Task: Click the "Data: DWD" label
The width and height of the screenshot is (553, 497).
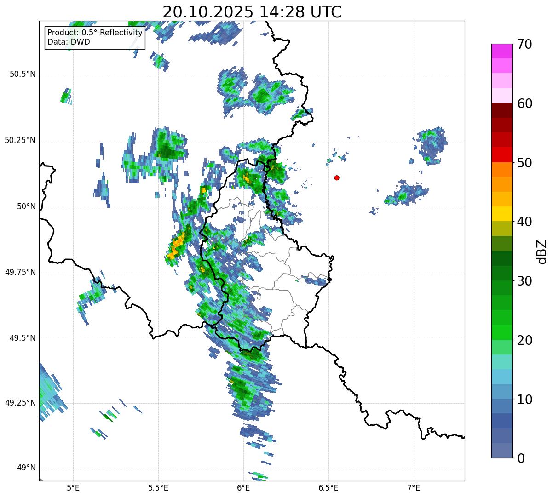Action: pyautogui.click(x=69, y=42)
